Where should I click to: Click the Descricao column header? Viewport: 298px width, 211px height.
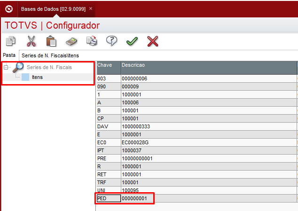point(209,68)
